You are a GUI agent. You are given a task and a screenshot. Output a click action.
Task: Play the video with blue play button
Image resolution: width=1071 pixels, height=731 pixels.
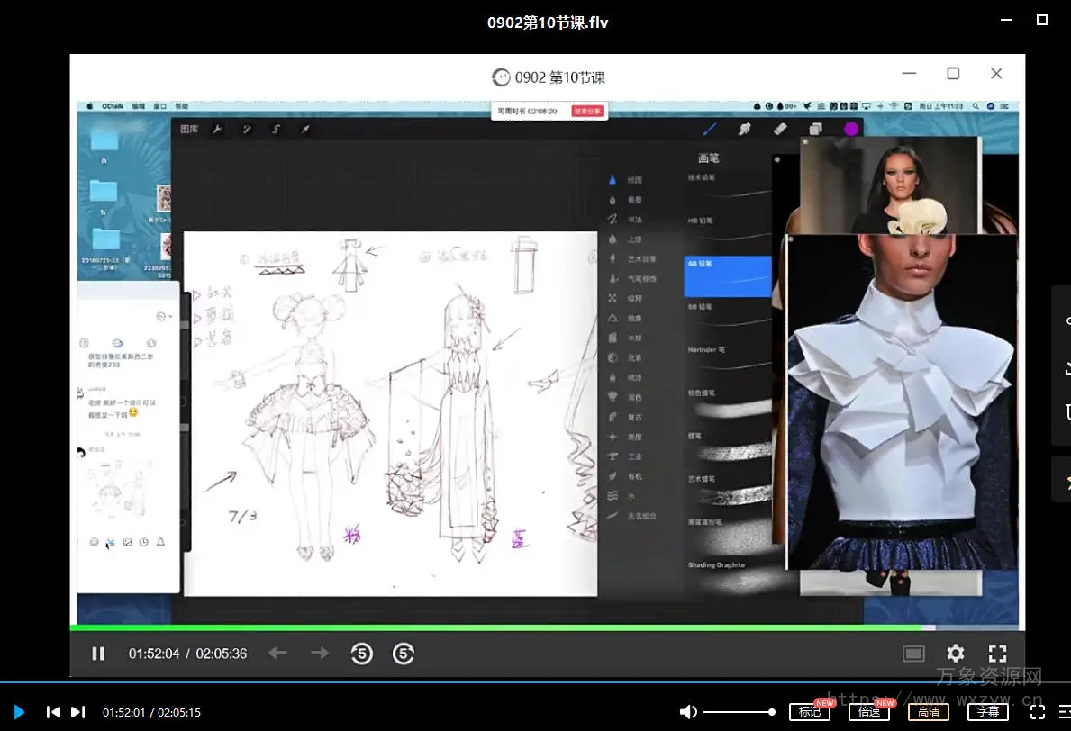pos(19,712)
